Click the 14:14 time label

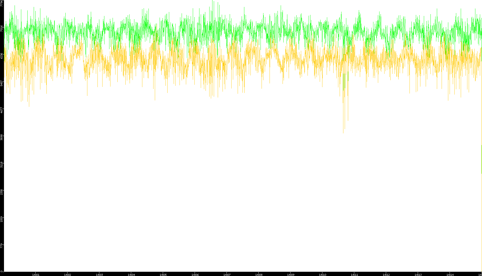click(450, 275)
